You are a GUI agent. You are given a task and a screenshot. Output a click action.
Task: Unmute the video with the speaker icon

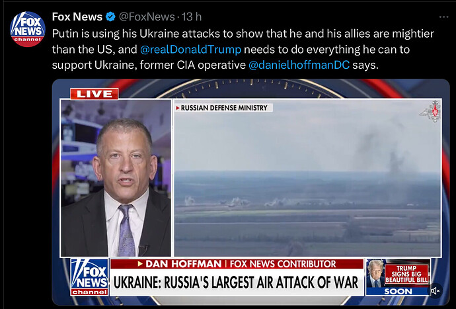pos(436,290)
